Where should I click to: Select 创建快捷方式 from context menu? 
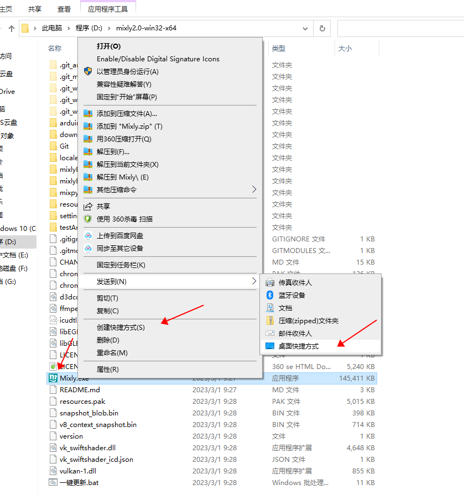click(x=121, y=327)
